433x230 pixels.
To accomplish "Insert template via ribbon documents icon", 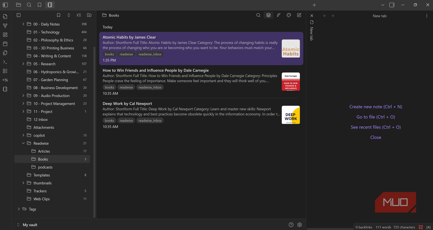I will (x=5, y=53).
